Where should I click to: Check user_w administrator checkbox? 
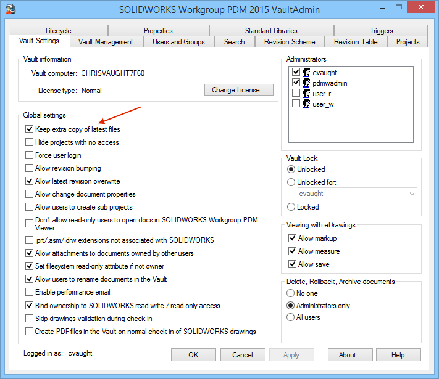click(296, 104)
